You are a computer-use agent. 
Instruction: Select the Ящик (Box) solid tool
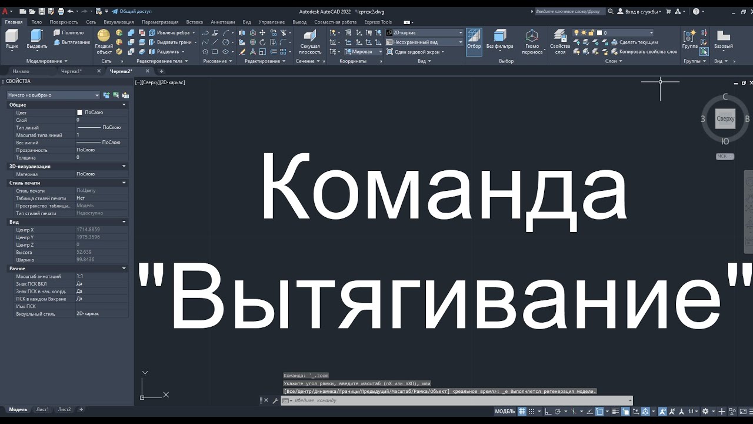(12, 39)
